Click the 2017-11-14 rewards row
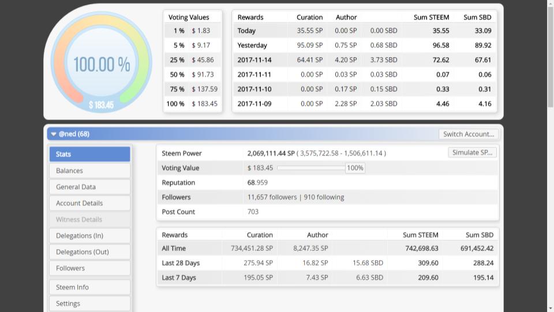 365,60
